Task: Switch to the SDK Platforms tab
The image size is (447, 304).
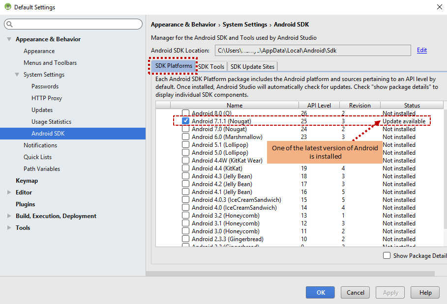Action: [174, 66]
